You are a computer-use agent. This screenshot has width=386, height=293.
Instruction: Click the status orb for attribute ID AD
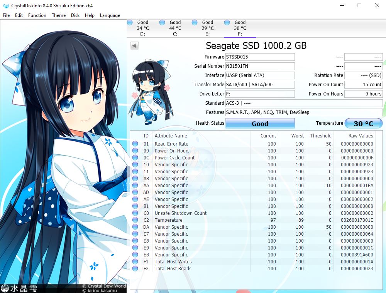point(135,192)
